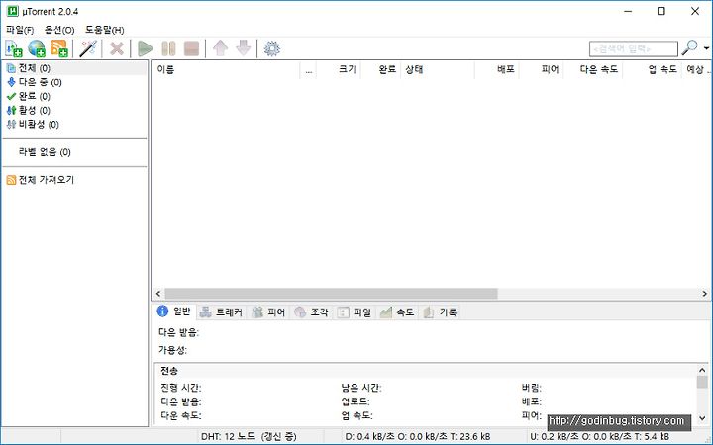Sort by the 크기 column header
The image size is (713, 445).
(339, 69)
